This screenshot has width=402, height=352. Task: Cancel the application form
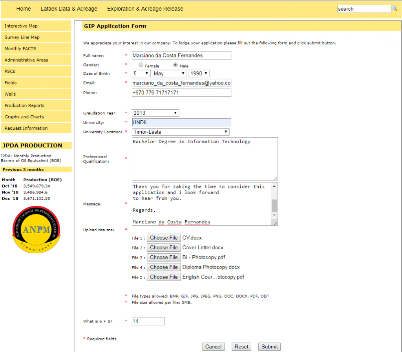coord(213,346)
